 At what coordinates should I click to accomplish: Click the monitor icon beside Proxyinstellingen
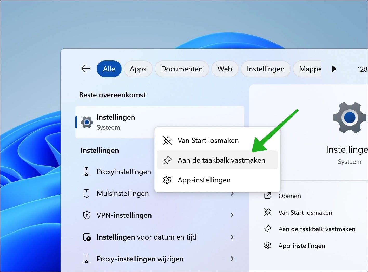[87, 171]
